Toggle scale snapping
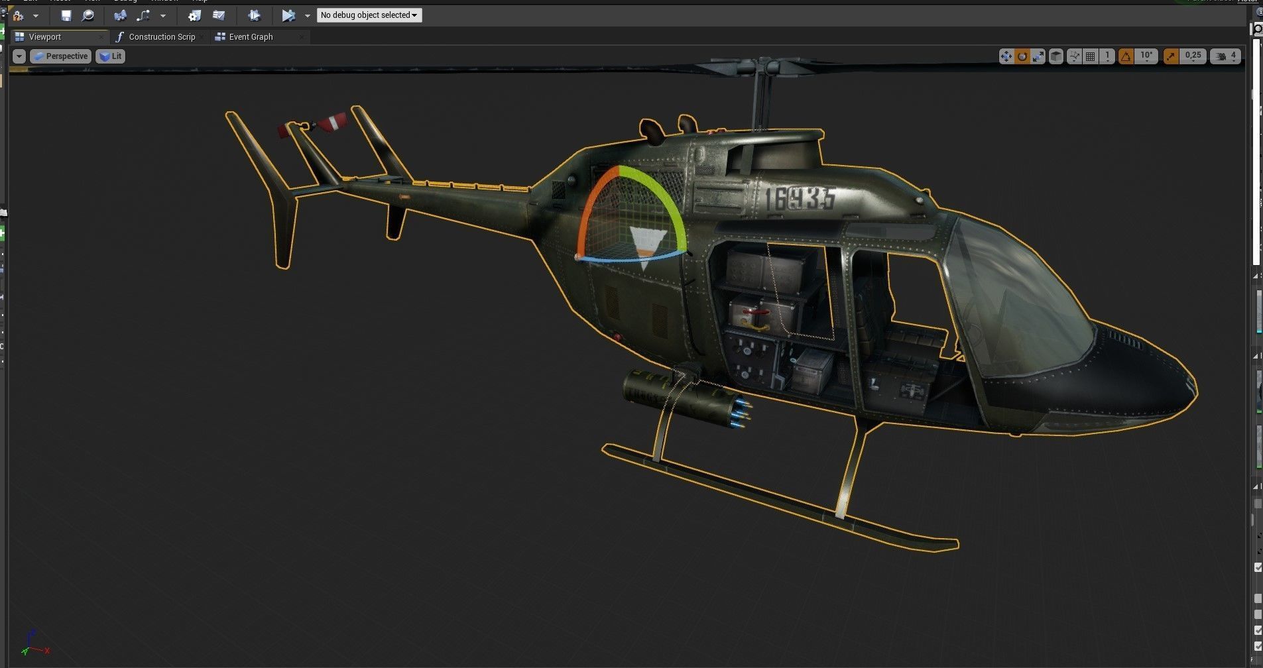The width and height of the screenshot is (1263, 668). point(1171,56)
